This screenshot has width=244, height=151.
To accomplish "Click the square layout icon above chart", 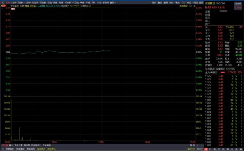I will [194, 6].
